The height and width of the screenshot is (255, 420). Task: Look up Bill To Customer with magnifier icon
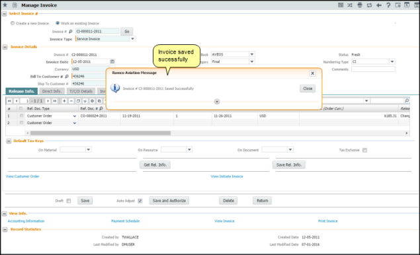pos(67,76)
